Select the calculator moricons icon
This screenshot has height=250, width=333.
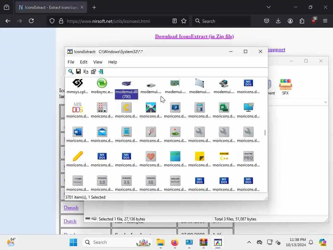tap(199, 110)
